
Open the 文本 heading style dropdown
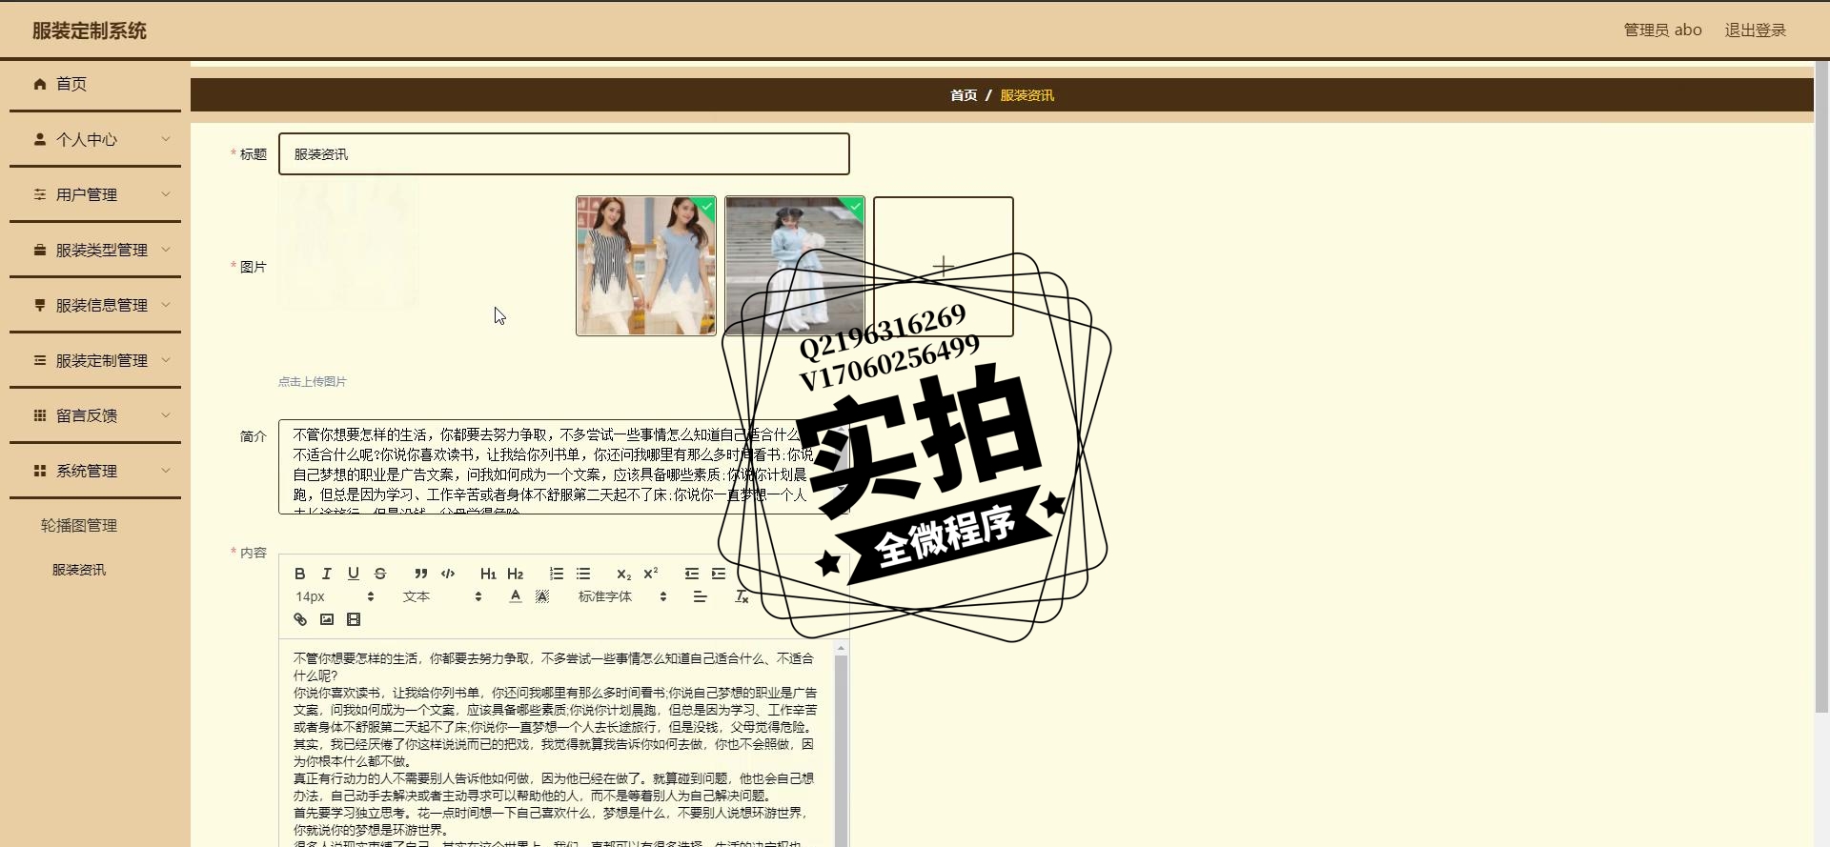pos(442,596)
